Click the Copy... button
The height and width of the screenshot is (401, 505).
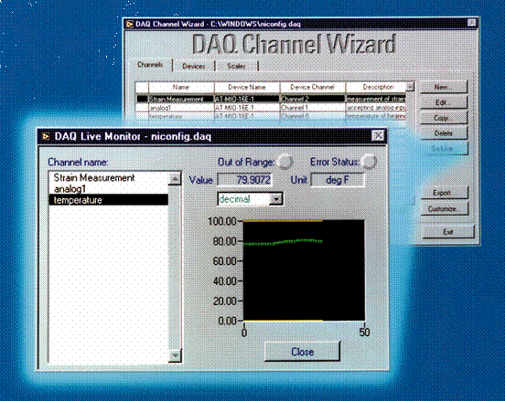[444, 118]
